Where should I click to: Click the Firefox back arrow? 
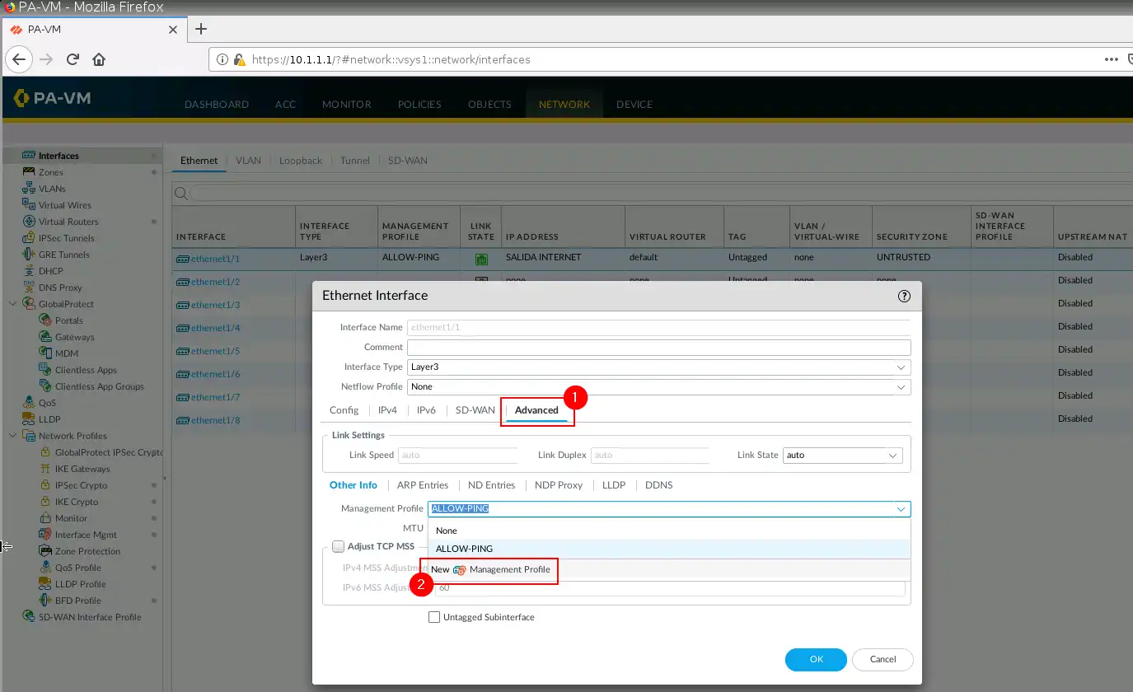[19, 59]
